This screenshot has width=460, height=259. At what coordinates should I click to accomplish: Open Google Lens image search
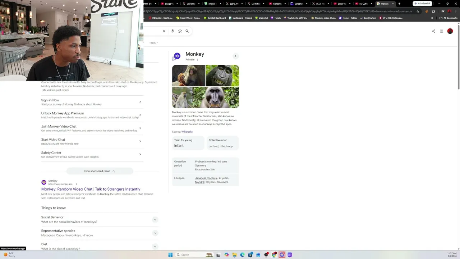[x=180, y=31]
